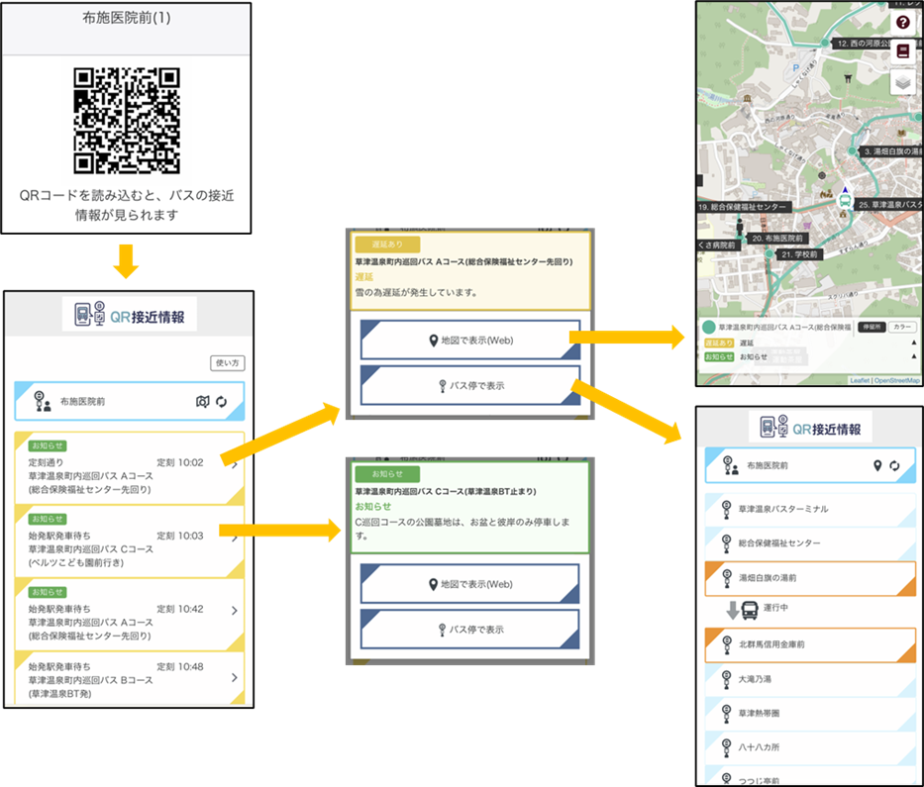Select the map label 21. 学校前
Viewport: 924px width, 787px height.
[x=799, y=254]
